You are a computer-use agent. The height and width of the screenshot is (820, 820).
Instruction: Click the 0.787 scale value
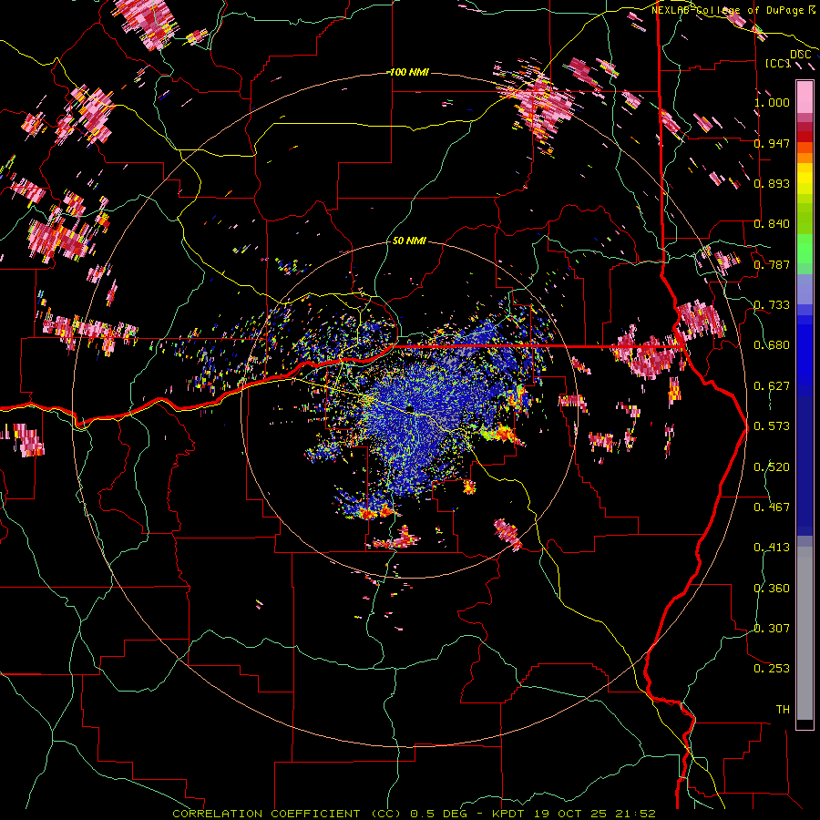coord(772,264)
